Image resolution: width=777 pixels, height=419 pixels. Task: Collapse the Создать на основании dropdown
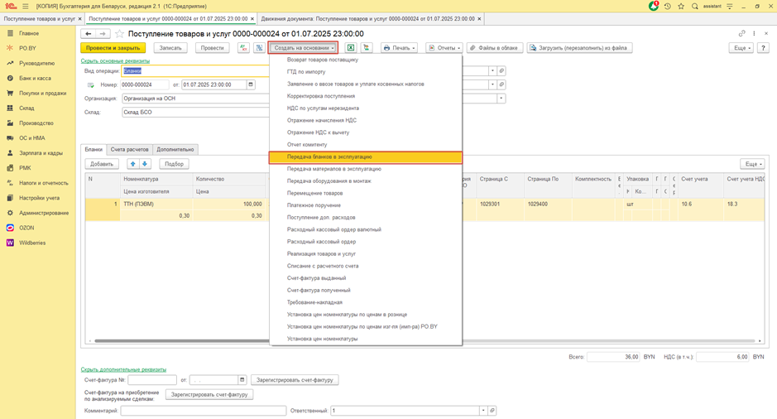coord(303,48)
